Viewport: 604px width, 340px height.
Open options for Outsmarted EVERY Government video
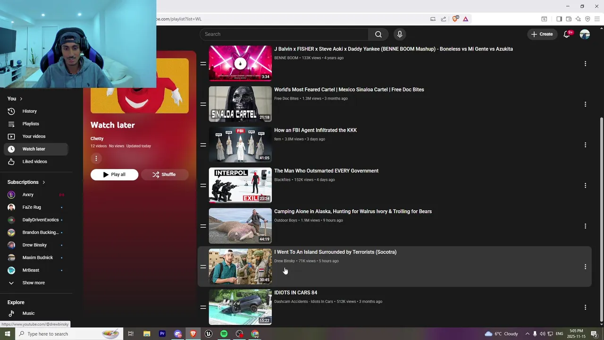click(585, 185)
